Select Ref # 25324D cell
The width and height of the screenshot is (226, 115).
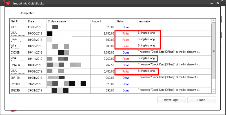(x=18, y=90)
